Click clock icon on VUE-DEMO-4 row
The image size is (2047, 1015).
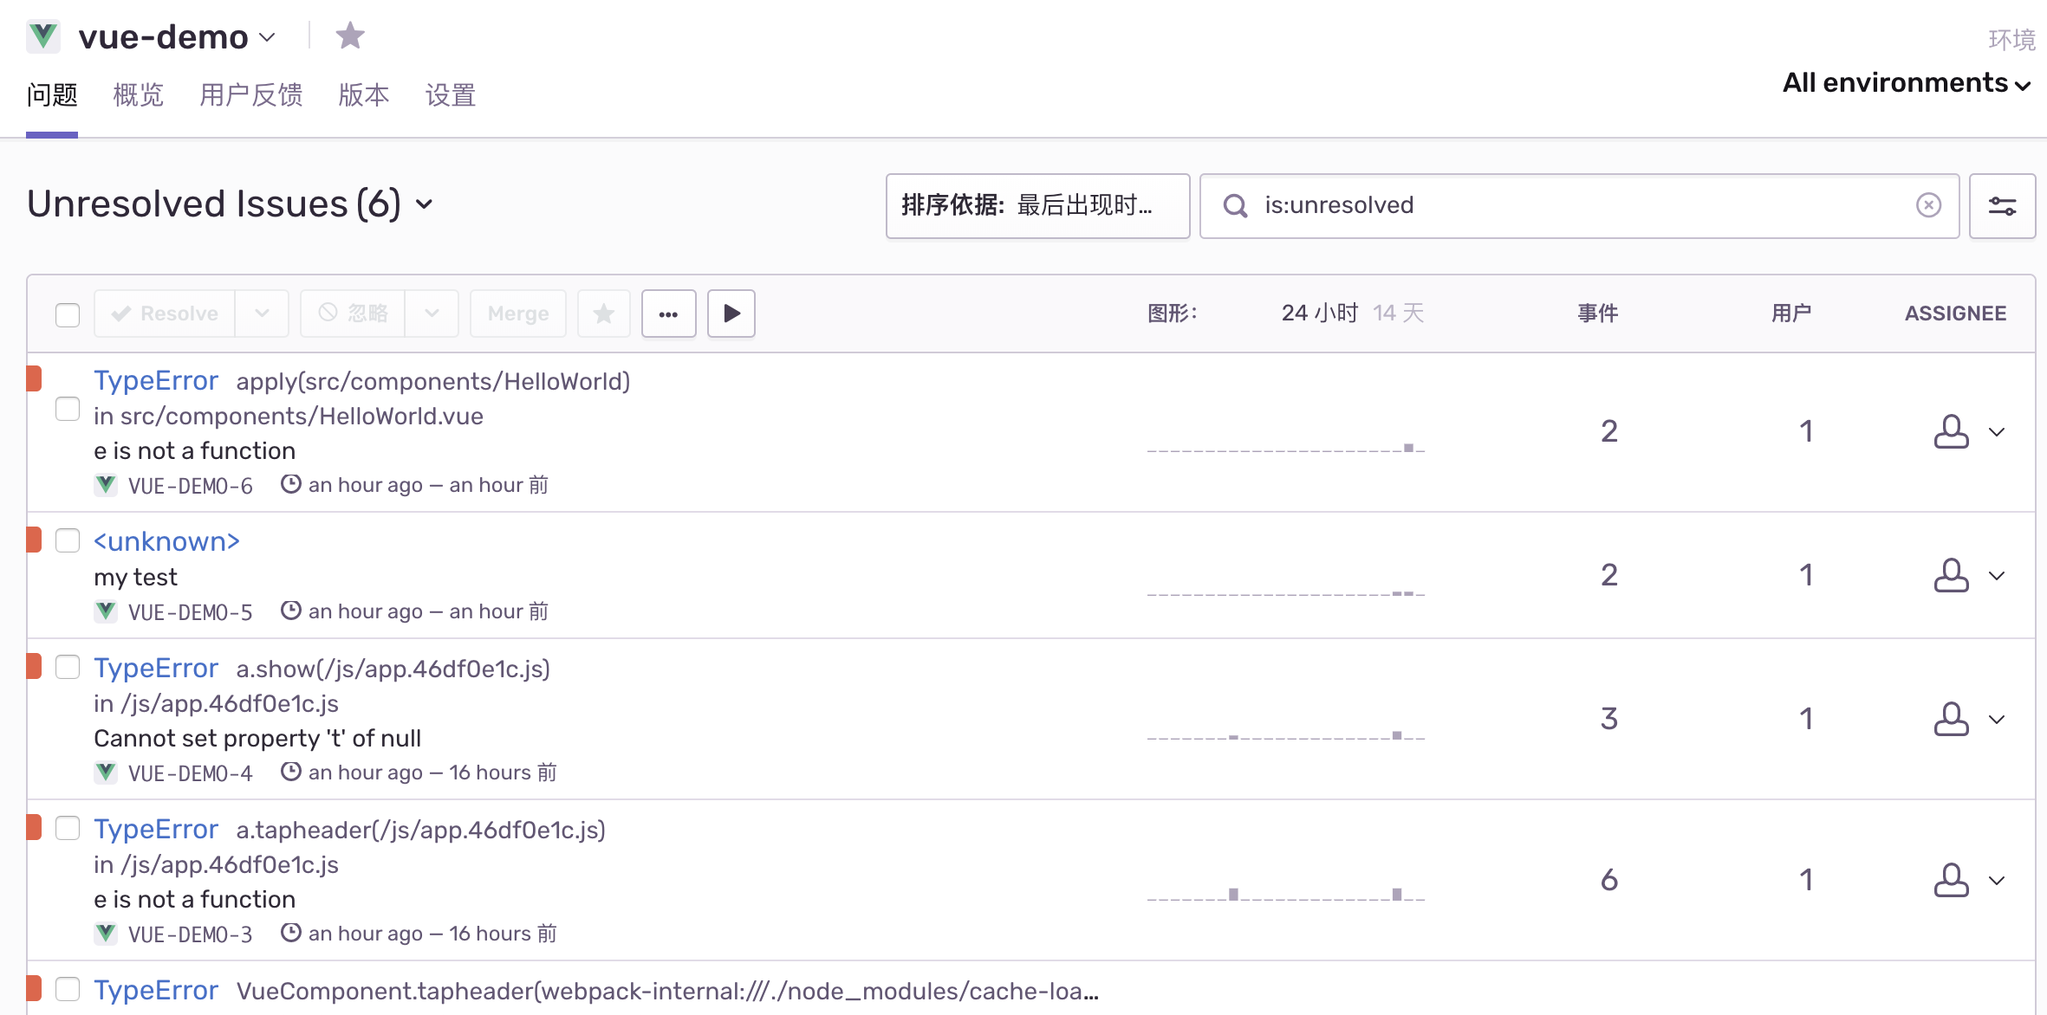tap(291, 772)
